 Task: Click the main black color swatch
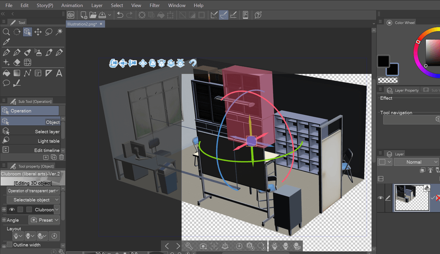coord(383,61)
